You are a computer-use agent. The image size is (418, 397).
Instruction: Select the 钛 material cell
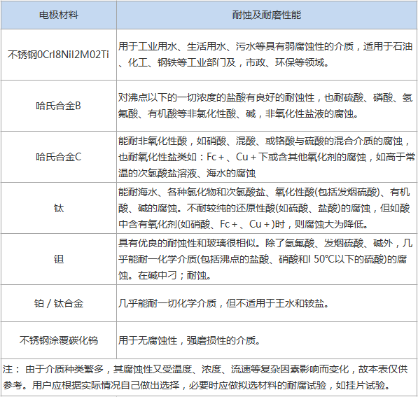click(x=59, y=208)
